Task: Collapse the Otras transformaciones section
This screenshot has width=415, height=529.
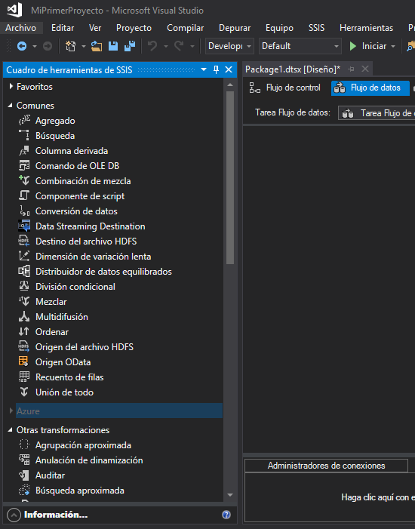Action: tap(11, 430)
